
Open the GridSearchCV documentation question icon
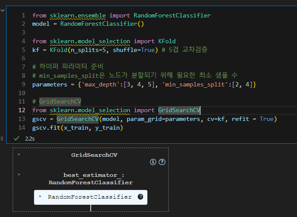162,162
